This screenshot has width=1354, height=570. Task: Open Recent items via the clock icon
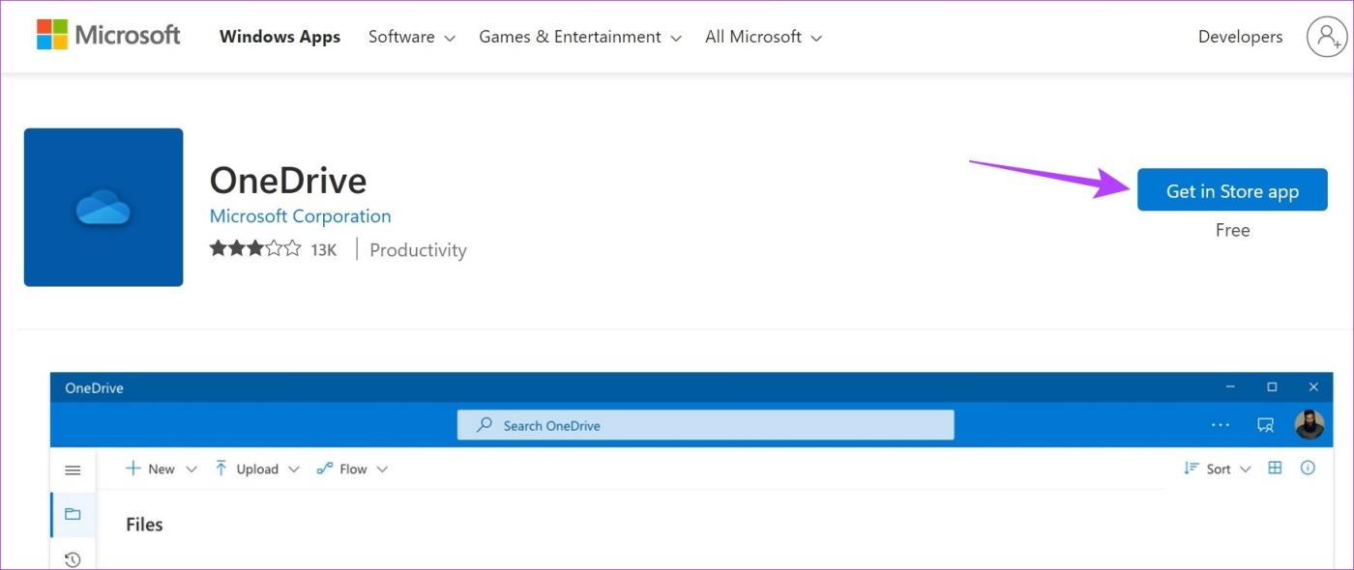click(73, 558)
